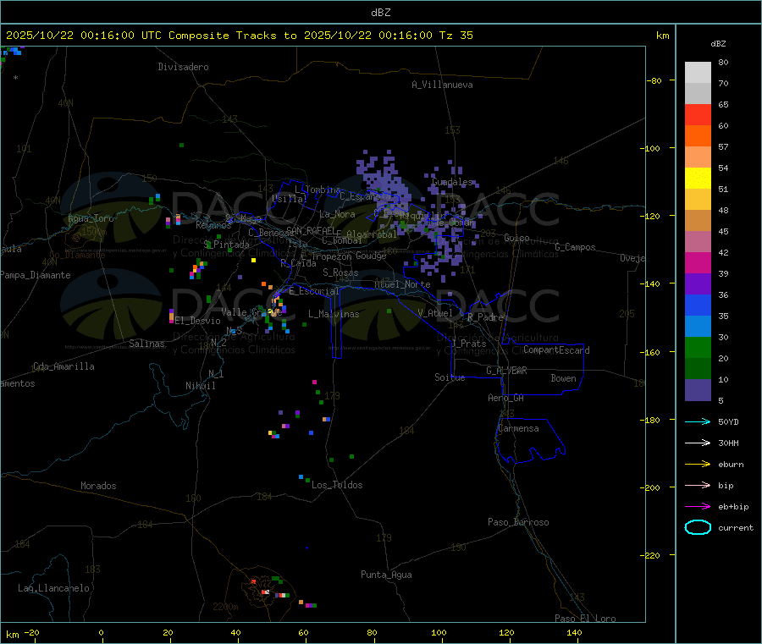The height and width of the screenshot is (644, 762).
Task: Click the purple echo cluster north of Guadales
Action: click(384, 182)
